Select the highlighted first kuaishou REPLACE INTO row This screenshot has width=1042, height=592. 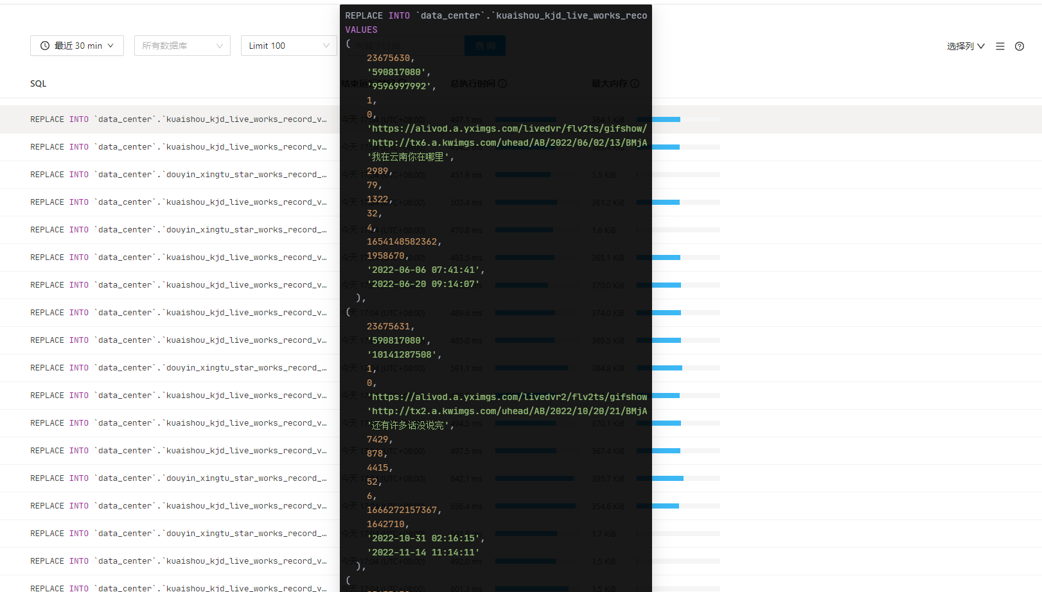point(178,119)
